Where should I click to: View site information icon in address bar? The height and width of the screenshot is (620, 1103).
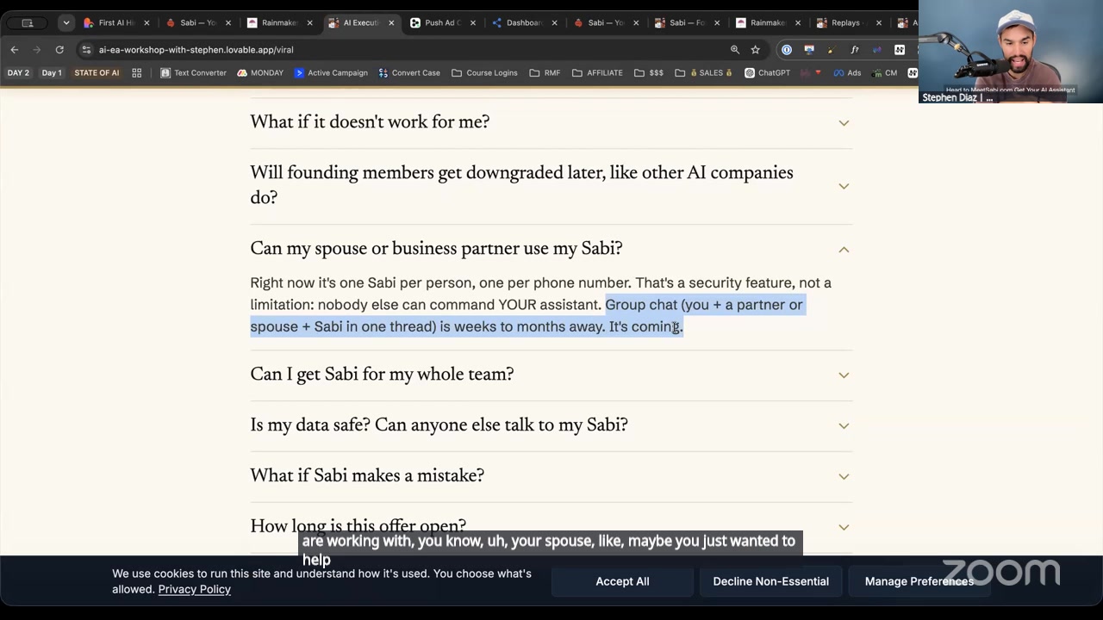click(86, 50)
